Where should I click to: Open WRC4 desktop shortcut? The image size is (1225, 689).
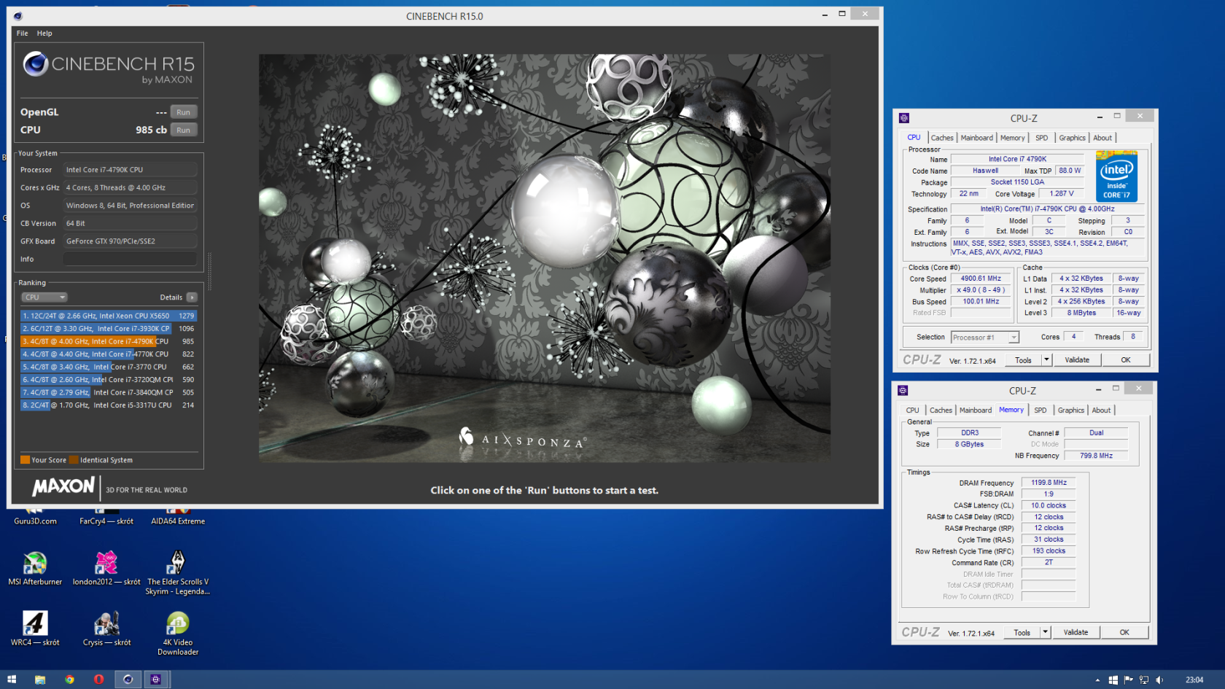point(35,629)
